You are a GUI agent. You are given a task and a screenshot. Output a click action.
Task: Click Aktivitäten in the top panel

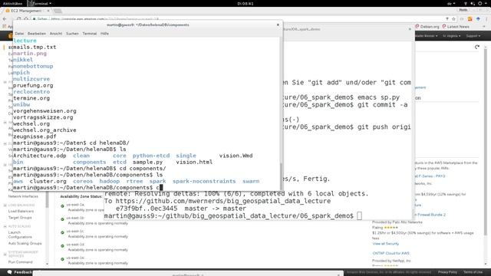12,3
